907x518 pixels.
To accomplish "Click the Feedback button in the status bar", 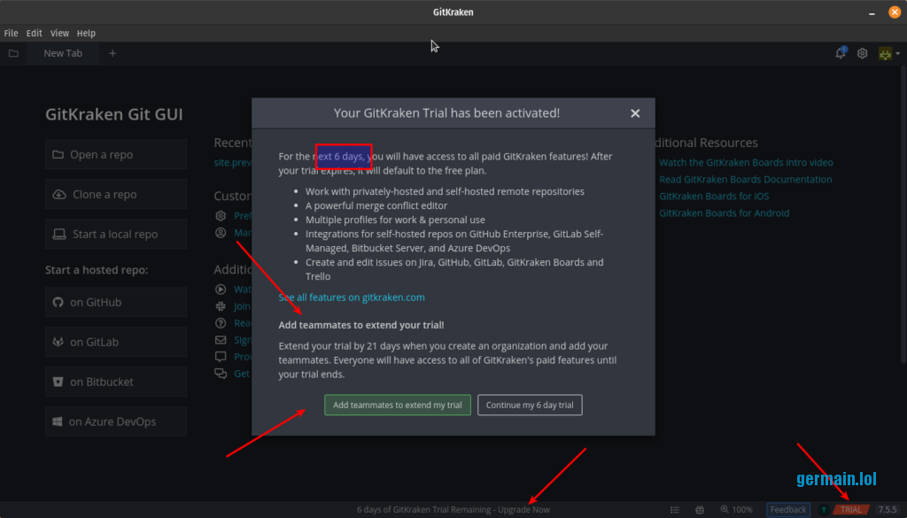I will pyautogui.click(x=787, y=509).
